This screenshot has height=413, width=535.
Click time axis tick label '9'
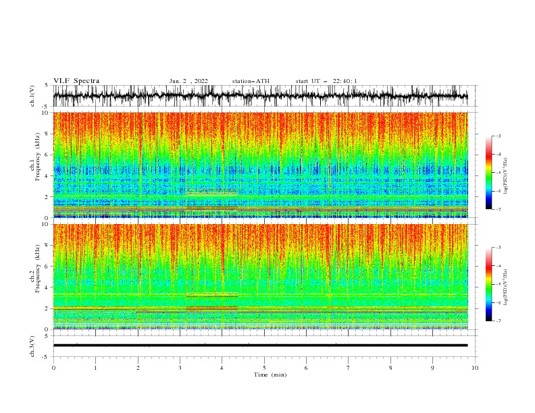tap(432, 368)
